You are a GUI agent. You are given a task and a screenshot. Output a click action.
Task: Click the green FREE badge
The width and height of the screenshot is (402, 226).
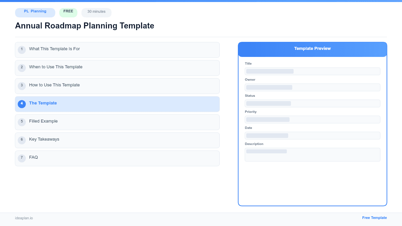[68, 11]
